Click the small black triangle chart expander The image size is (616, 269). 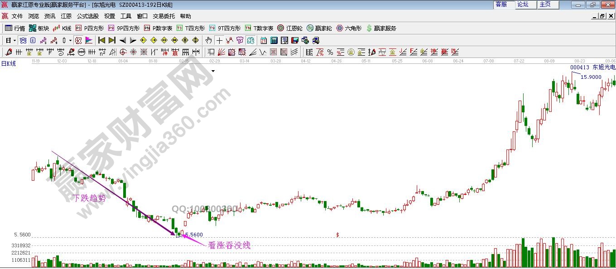[213, 71]
